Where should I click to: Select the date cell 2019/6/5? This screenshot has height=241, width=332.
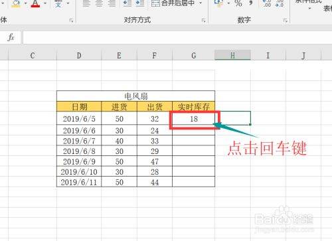(x=79, y=119)
